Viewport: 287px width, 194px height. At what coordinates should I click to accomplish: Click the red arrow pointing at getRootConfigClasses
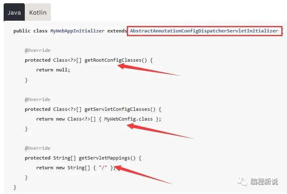click(x=149, y=69)
